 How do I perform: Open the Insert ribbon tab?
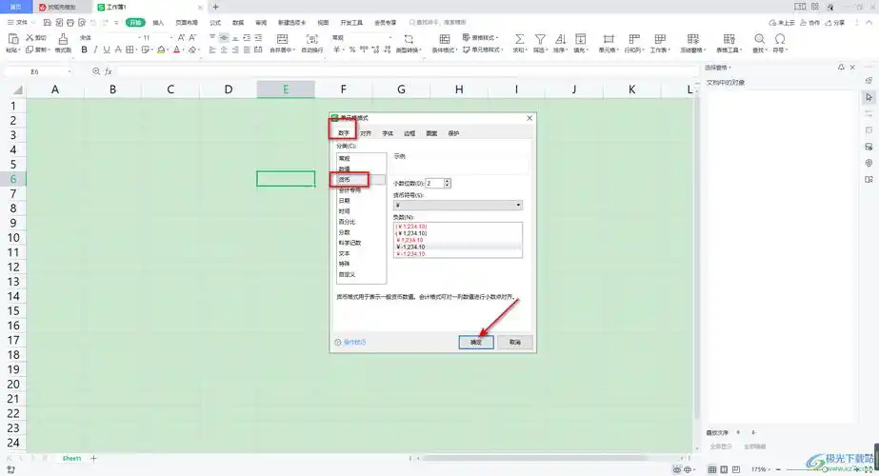pyautogui.click(x=158, y=23)
